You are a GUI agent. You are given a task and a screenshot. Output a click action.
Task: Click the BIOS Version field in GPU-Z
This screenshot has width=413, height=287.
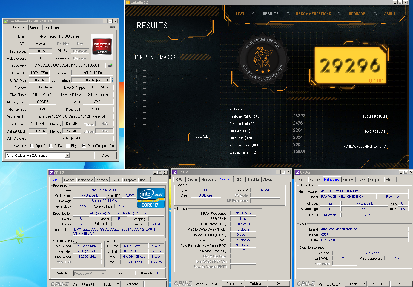tap(67, 65)
